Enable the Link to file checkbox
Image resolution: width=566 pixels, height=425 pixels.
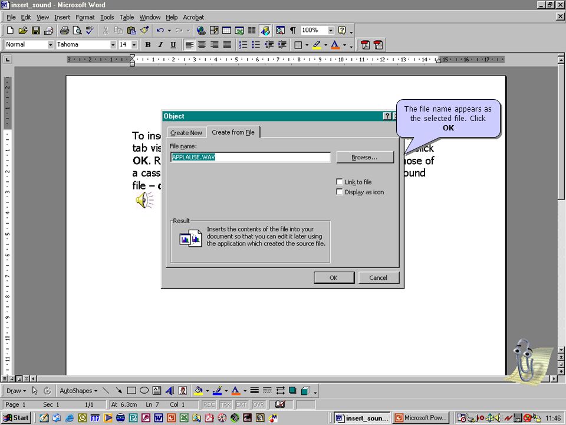pos(340,182)
